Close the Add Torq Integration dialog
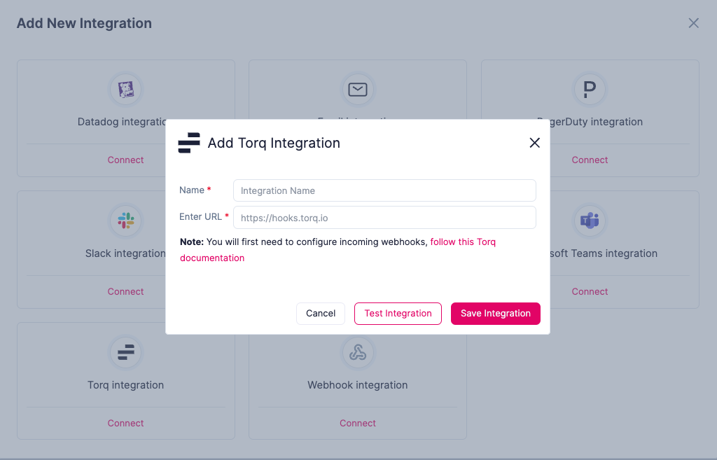The height and width of the screenshot is (460, 717). pyautogui.click(x=535, y=143)
